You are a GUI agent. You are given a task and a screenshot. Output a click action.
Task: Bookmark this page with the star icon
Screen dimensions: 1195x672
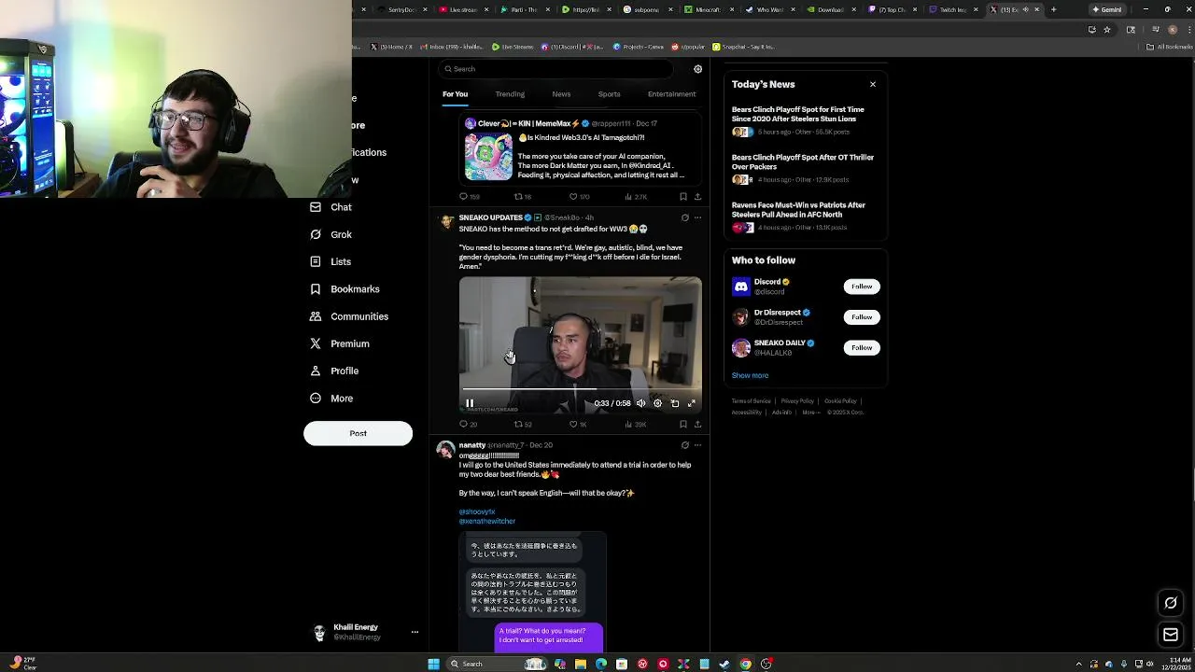[1107, 30]
